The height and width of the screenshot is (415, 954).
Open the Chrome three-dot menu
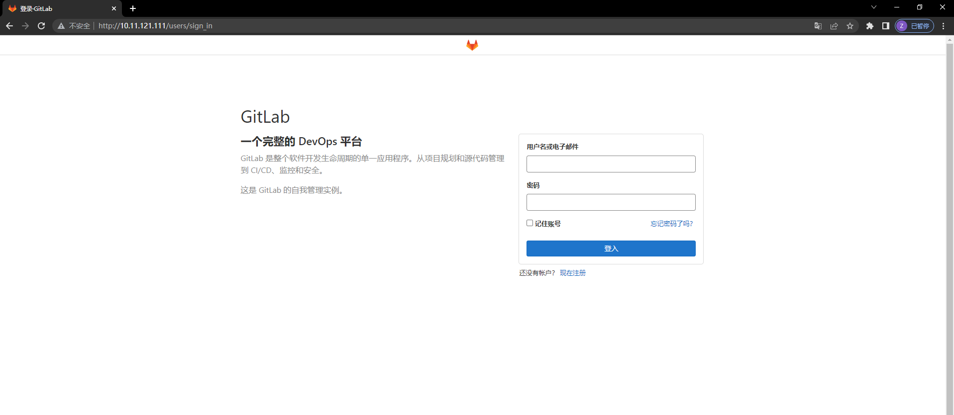click(x=944, y=26)
